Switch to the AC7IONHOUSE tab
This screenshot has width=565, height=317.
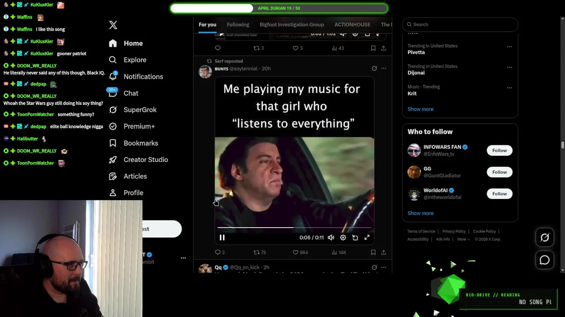pyautogui.click(x=352, y=25)
